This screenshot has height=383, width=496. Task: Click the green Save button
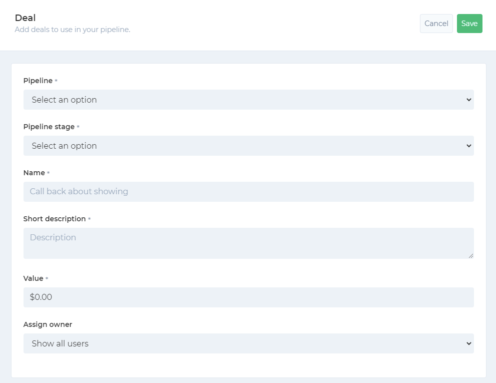(x=469, y=24)
